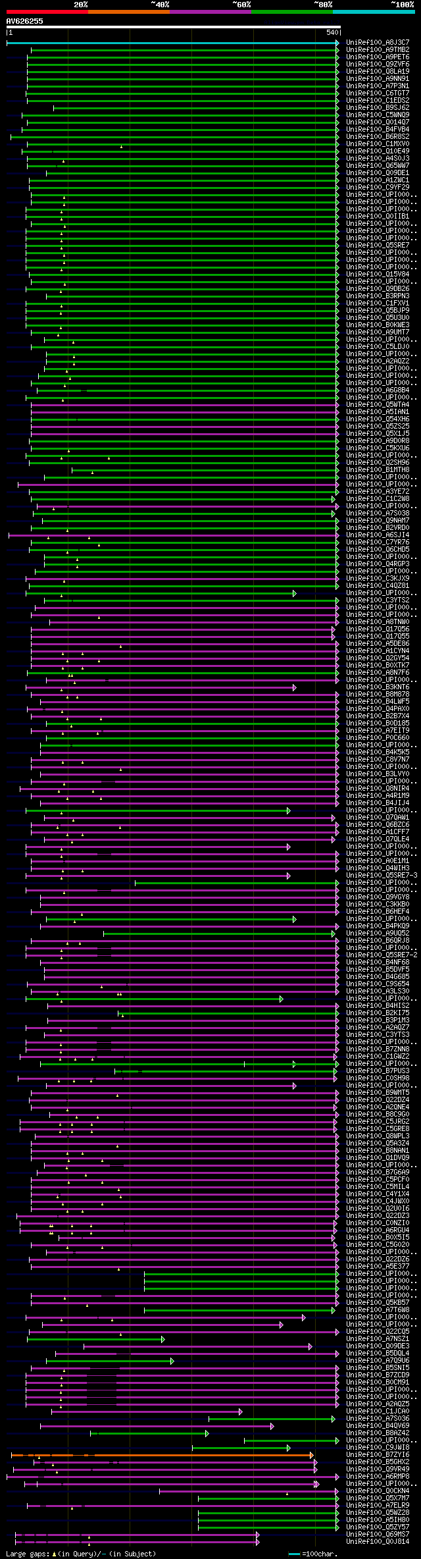Select the UniRef100_Q9VGY8 label

378,897
